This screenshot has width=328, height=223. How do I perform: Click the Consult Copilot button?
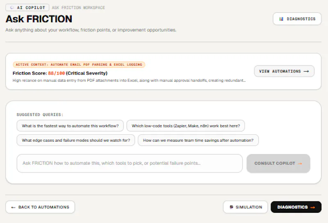(278, 163)
